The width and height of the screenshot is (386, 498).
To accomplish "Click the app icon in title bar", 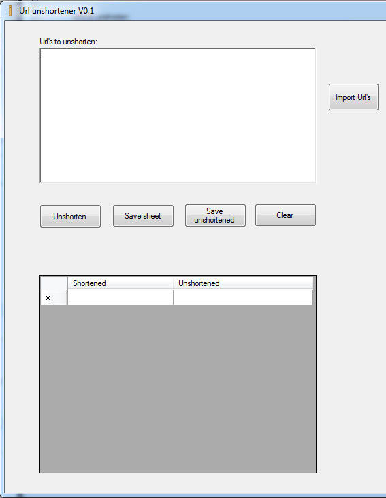I will pos(10,11).
